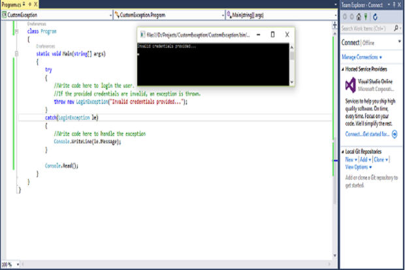Click the Console.Read(); line
Image resolution: width=405 pixels, height=270 pixels.
point(61,166)
